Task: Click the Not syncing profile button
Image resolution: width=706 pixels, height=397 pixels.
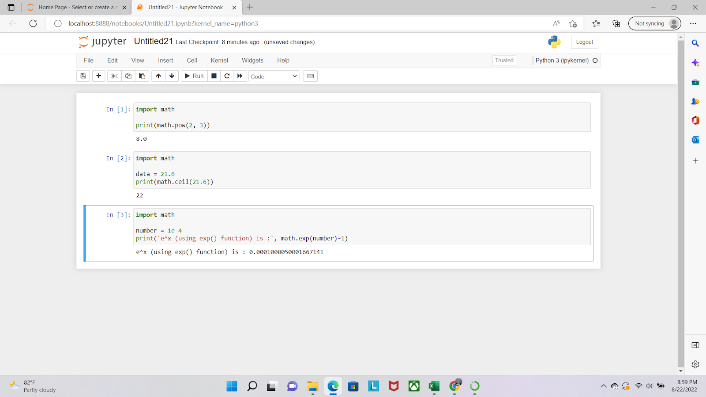Action: (x=654, y=23)
